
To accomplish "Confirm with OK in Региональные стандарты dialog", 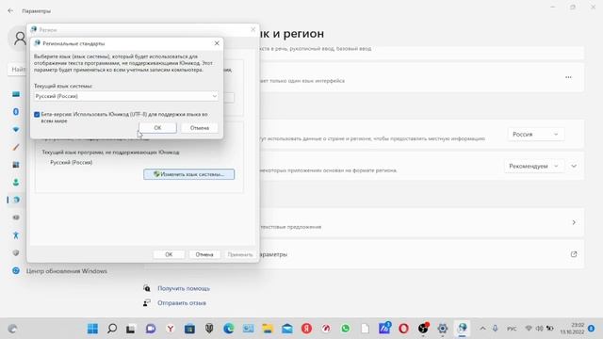I will point(157,128).
